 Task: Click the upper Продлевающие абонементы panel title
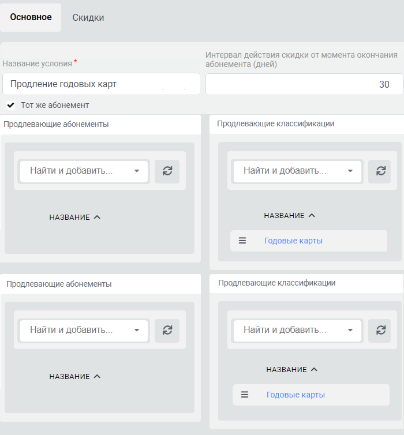(56, 124)
